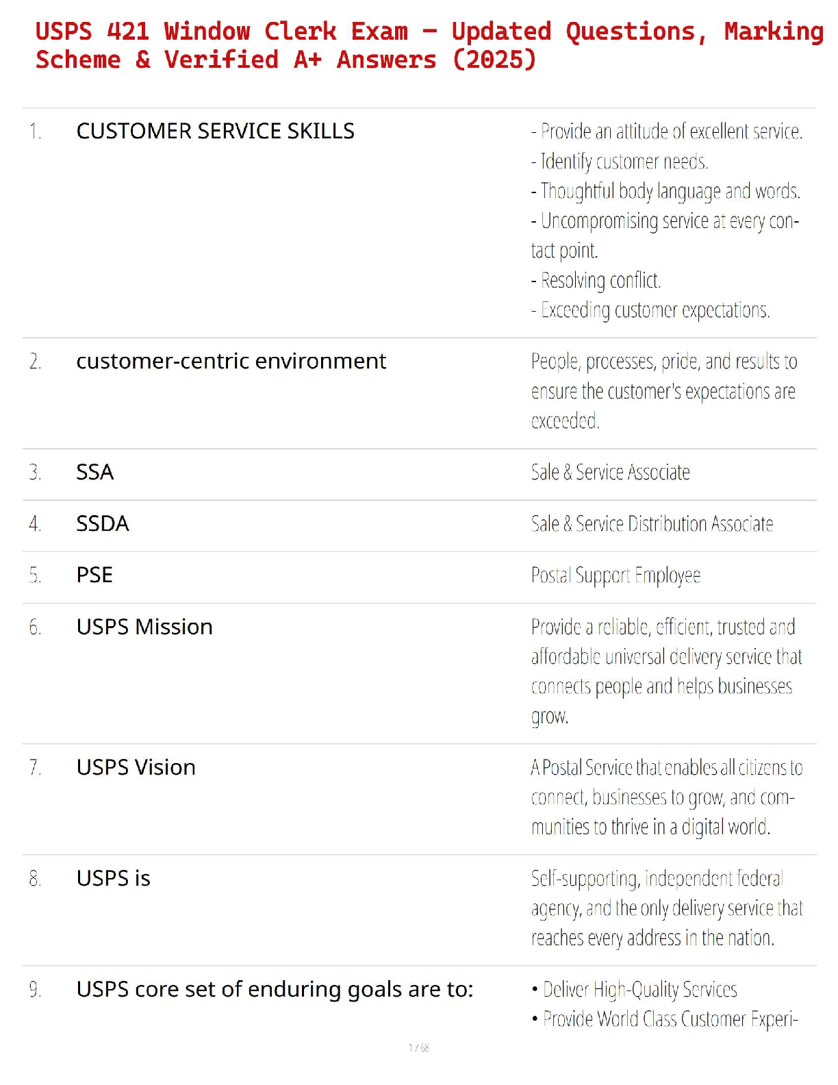The image size is (838, 1085).
Task: Select 'Provide World Class Customer Experi-' bullet
Action: (x=665, y=1019)
